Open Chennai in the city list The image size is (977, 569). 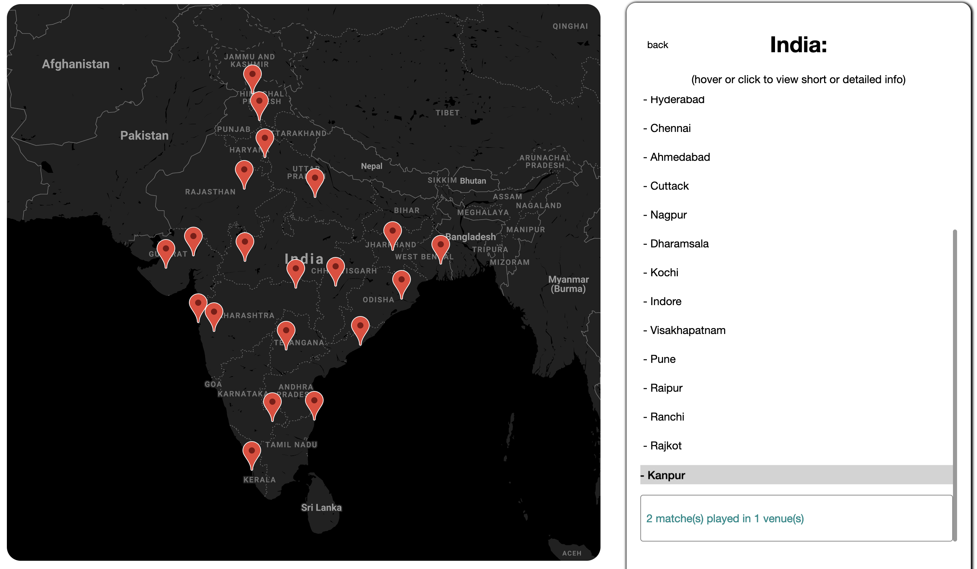(670, 129)
